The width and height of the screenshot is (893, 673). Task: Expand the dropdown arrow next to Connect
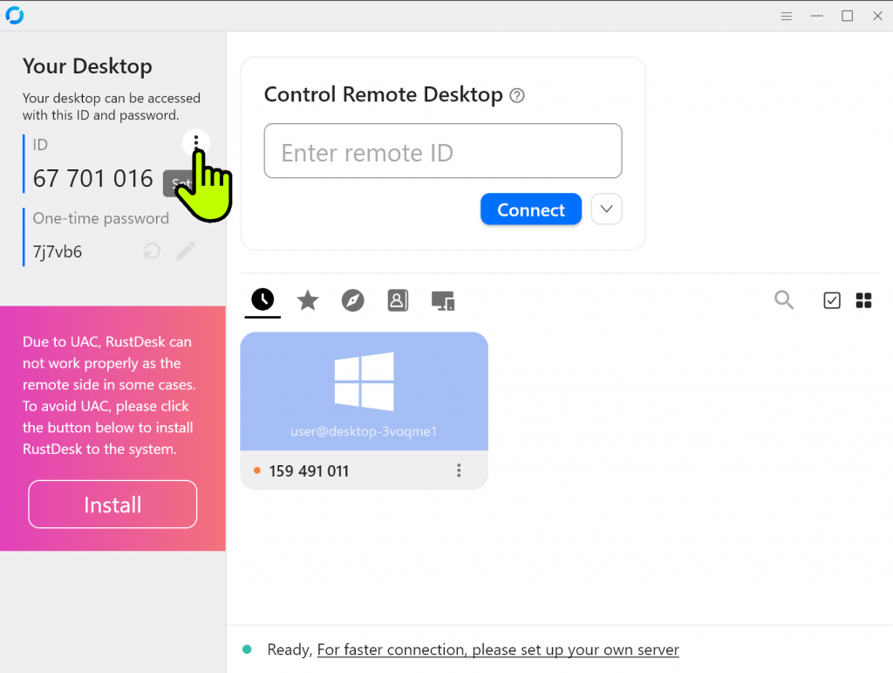pos(607,209)
